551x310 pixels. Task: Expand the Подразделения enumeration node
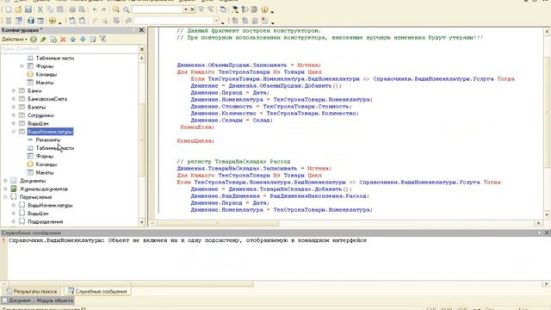click(14, 221)
